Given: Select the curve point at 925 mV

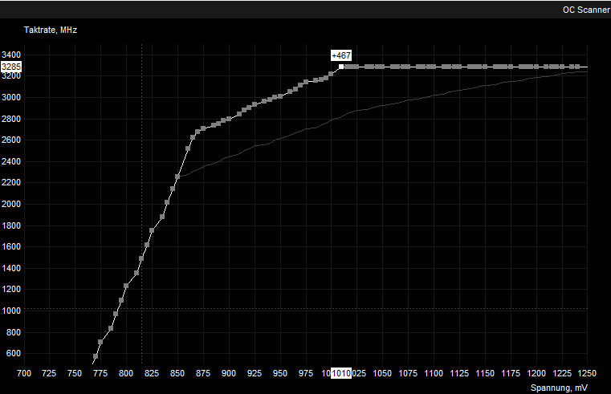Looking at the screenshot, I should [255, 104].
